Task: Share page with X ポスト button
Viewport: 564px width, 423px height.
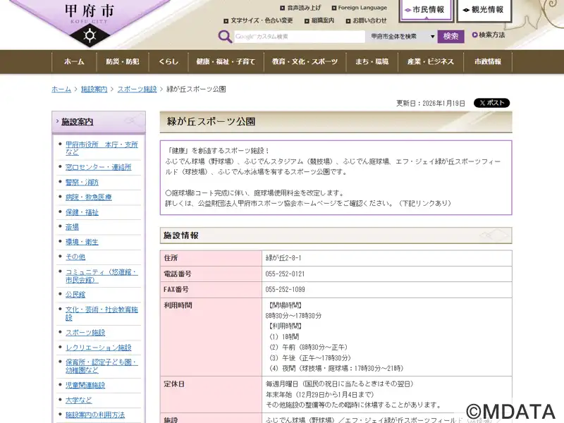Action: pos(491,103)
